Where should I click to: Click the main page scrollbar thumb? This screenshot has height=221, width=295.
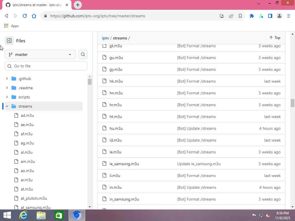pyautogui.click(x=292, y=103)
